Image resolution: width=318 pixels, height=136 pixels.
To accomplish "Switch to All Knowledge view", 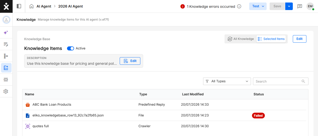I will click(241, 39).
